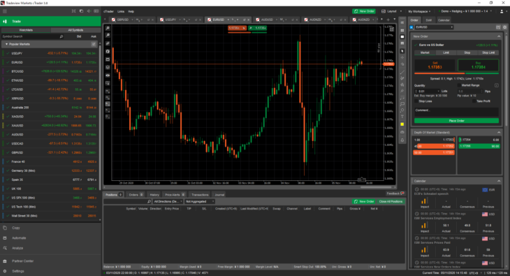Viewport: 510px width, 276px height.
Task: Select the text annotation tool on the chart
Action: (x=402, y=117)
